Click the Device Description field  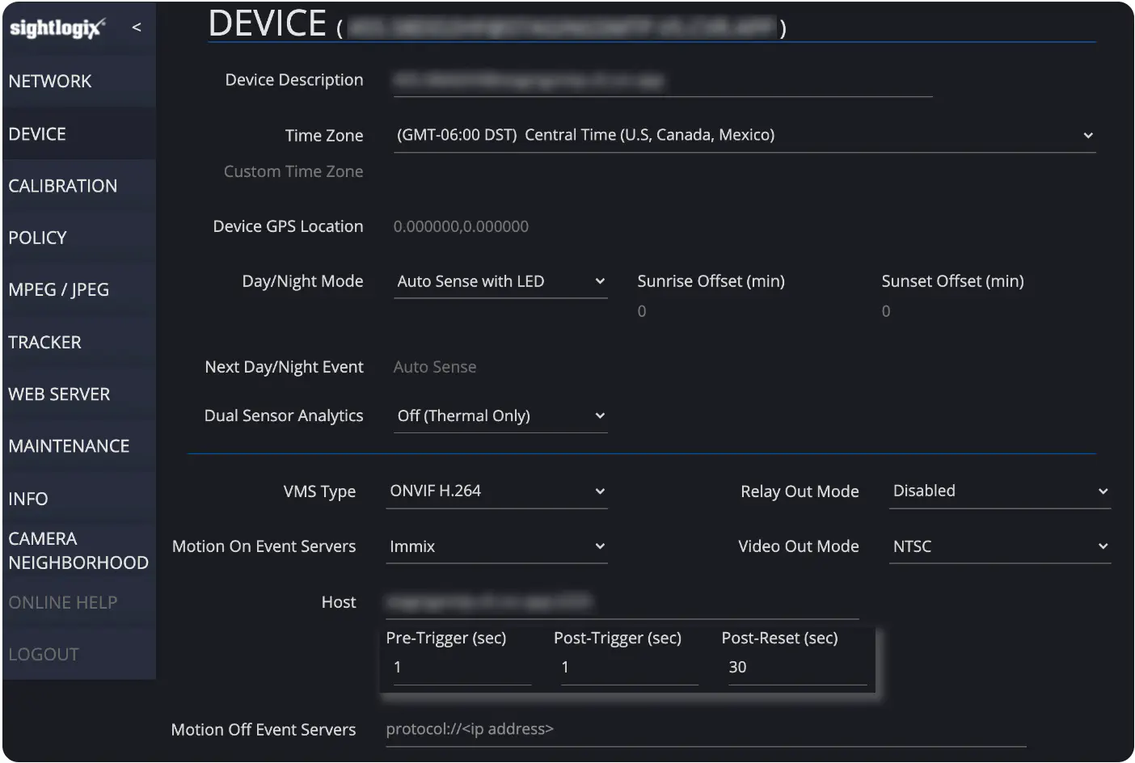point(663,81)
